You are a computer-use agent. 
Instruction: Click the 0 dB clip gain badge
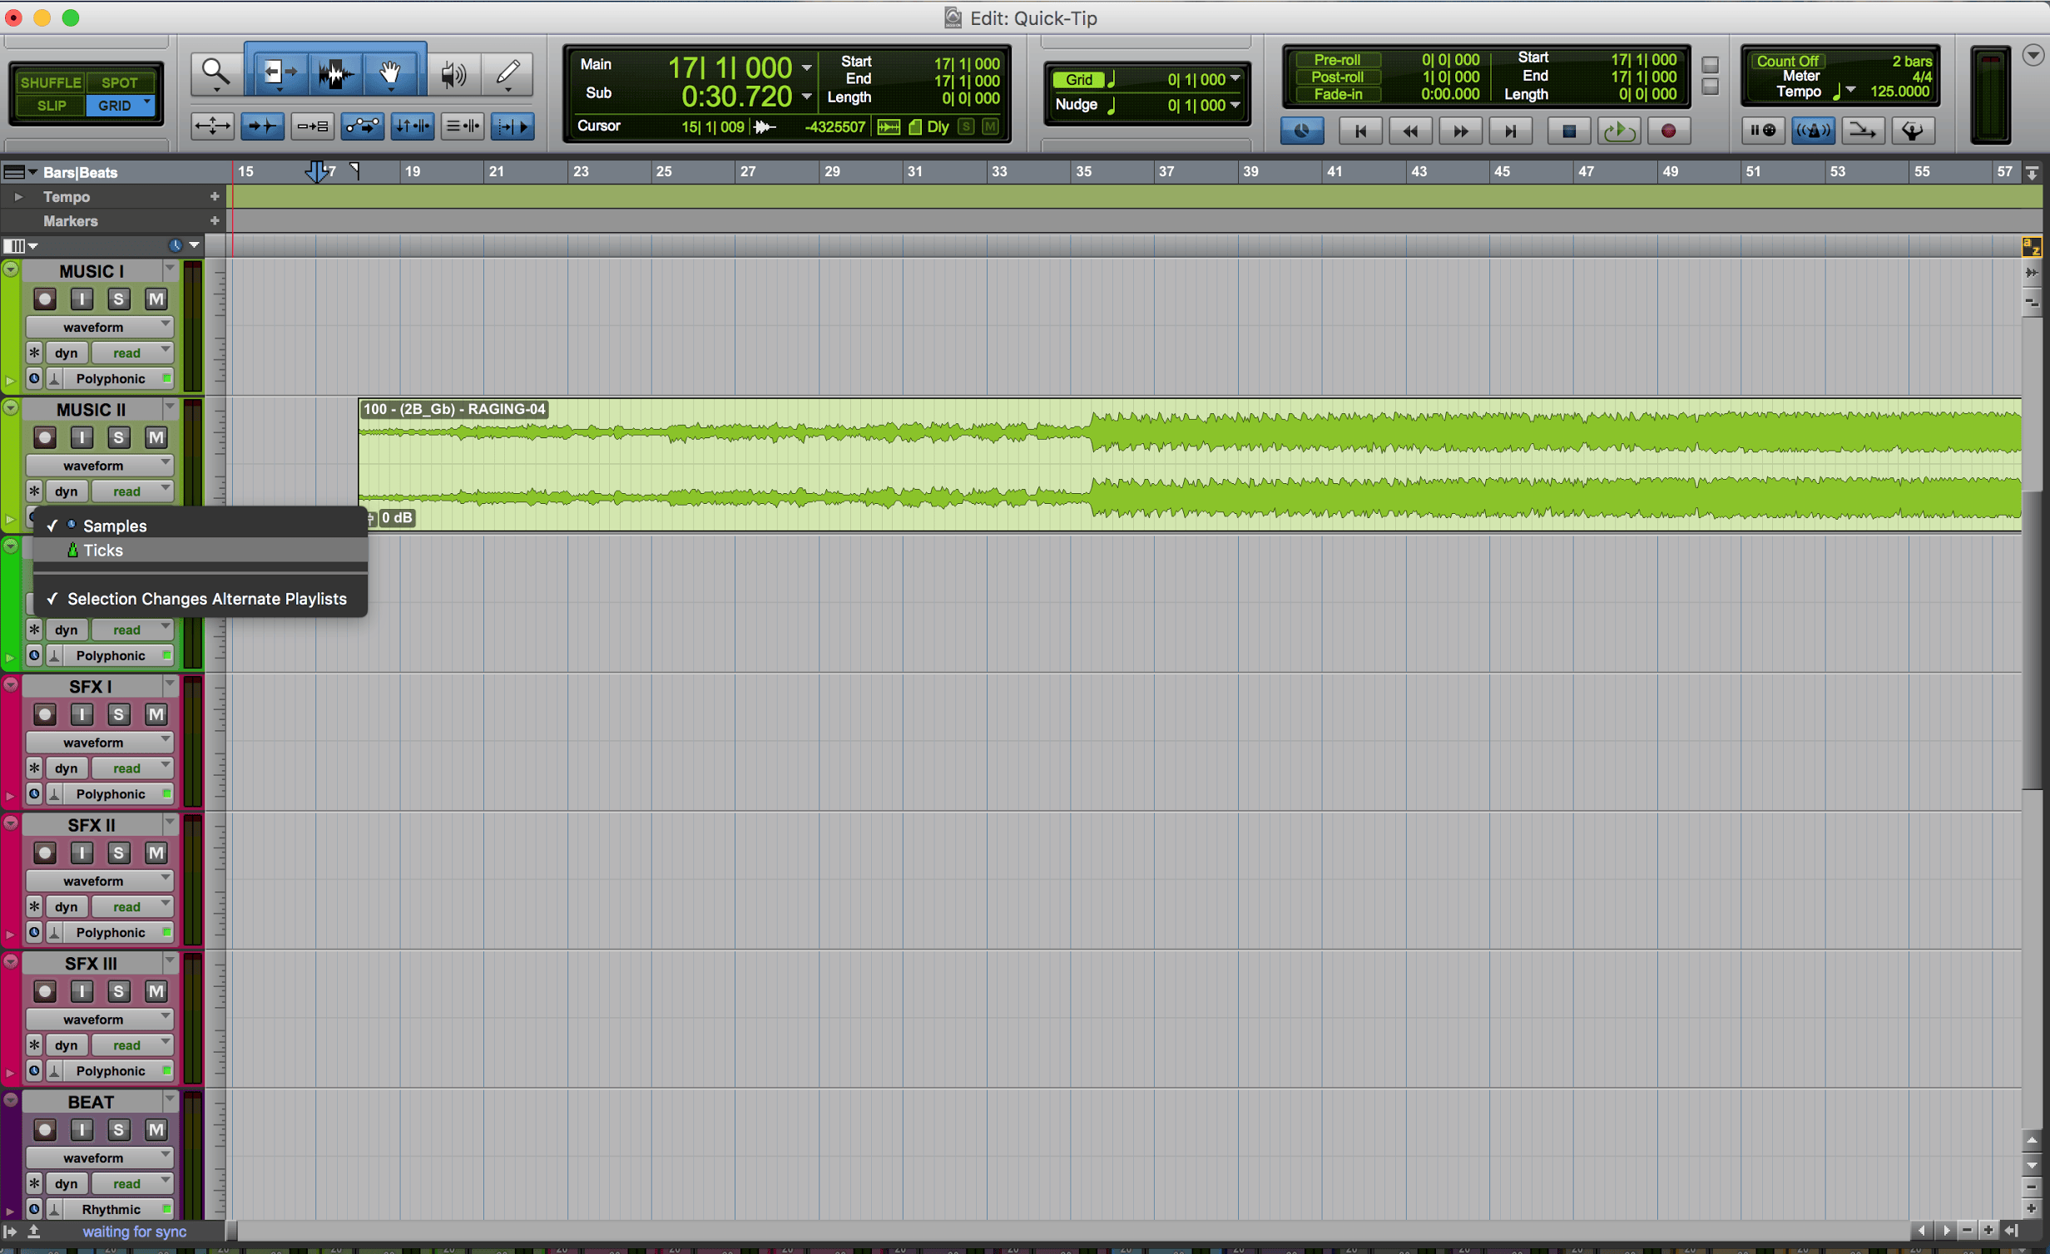(397, 517)
